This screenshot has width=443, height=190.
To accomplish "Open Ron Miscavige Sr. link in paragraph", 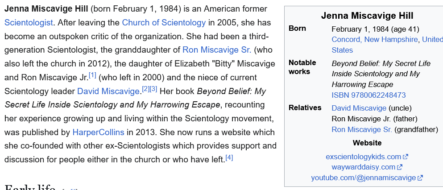I will pyautogui.click(x=217, y=50).
